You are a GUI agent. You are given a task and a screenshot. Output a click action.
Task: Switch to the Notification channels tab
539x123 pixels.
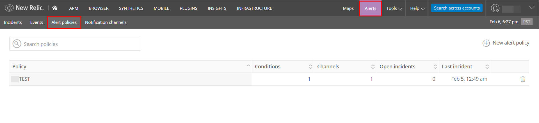point(106,22)
